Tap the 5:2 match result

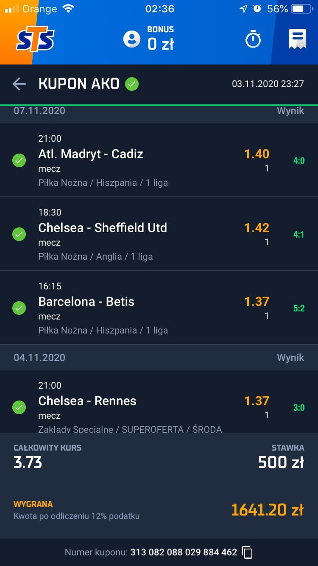click(x=299, y=308)
